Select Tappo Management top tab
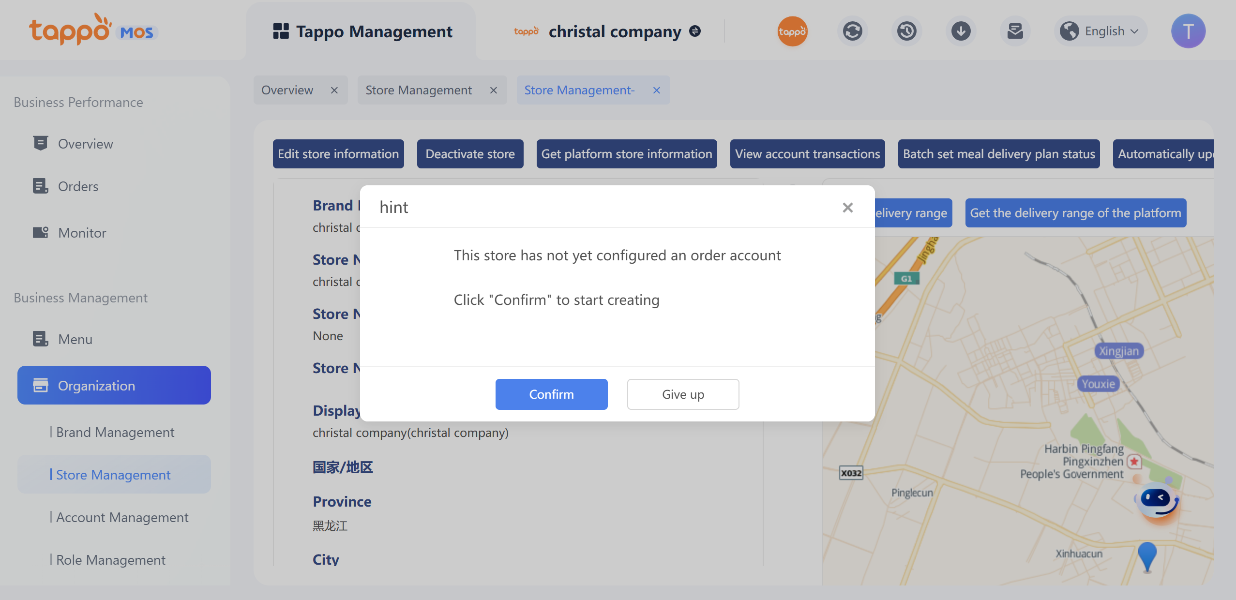Screen dimensions: 1236x600 [362, 31]
